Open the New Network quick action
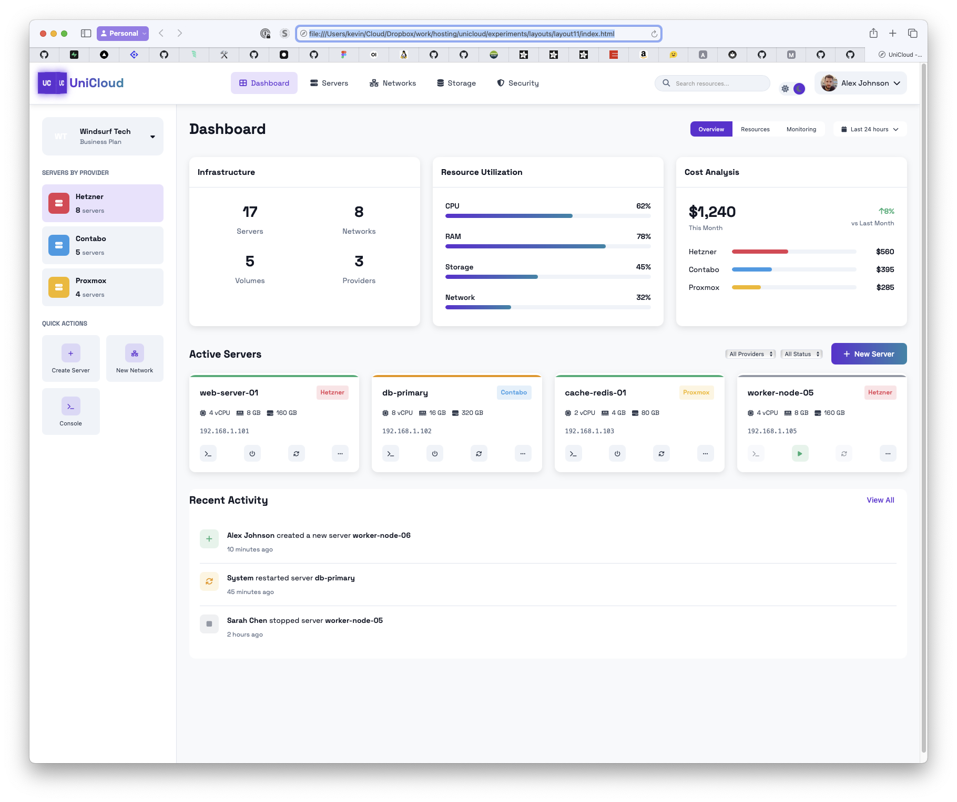Screen dimensions: 957x802 click(135, 359)
